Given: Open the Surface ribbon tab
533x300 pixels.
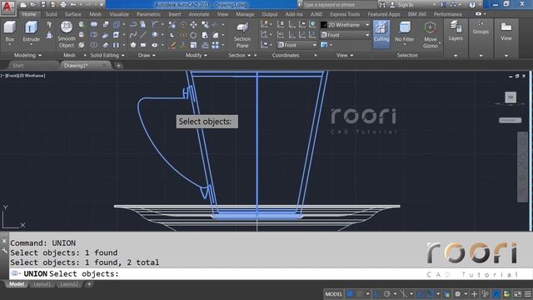Looking at the screenshot, I should [x=73, y=14].
